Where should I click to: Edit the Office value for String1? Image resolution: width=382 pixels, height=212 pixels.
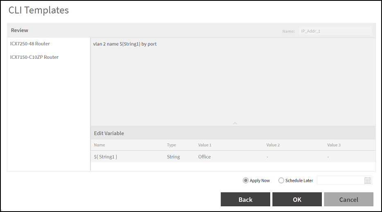tap(204, 157)
